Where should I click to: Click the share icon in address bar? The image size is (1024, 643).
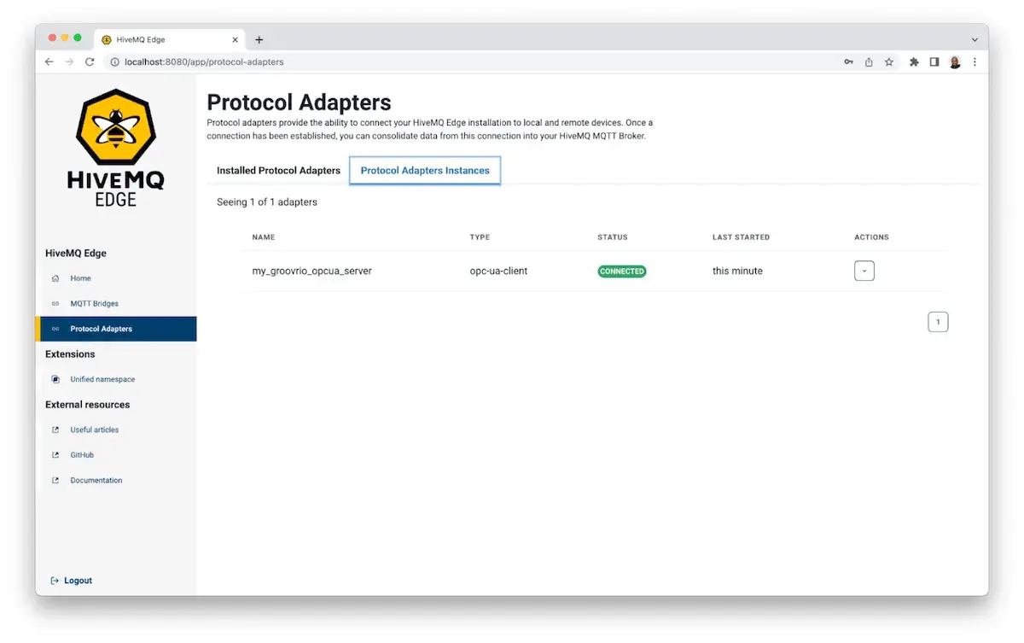[869, 61]
